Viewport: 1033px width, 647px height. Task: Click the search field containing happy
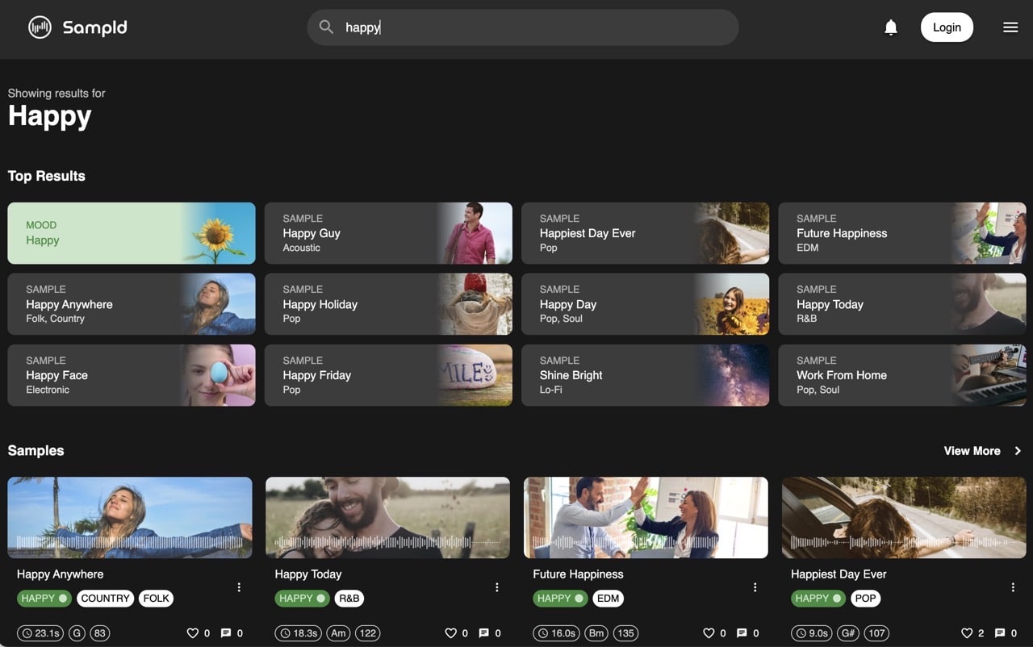click(x=523, y=27)
